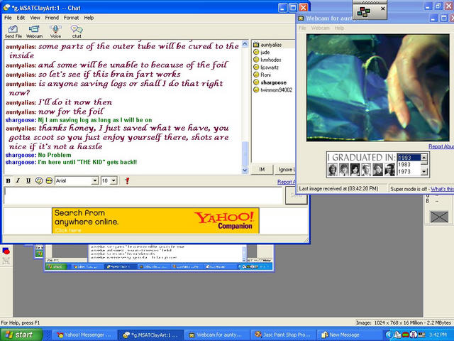Select the tool below Preset Shapes in Paint Shop Pro
454x341 pixels.
6,261
